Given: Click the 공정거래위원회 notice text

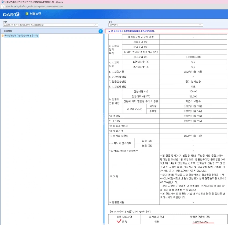Looking at the screenshot, I should click(133, 31).
